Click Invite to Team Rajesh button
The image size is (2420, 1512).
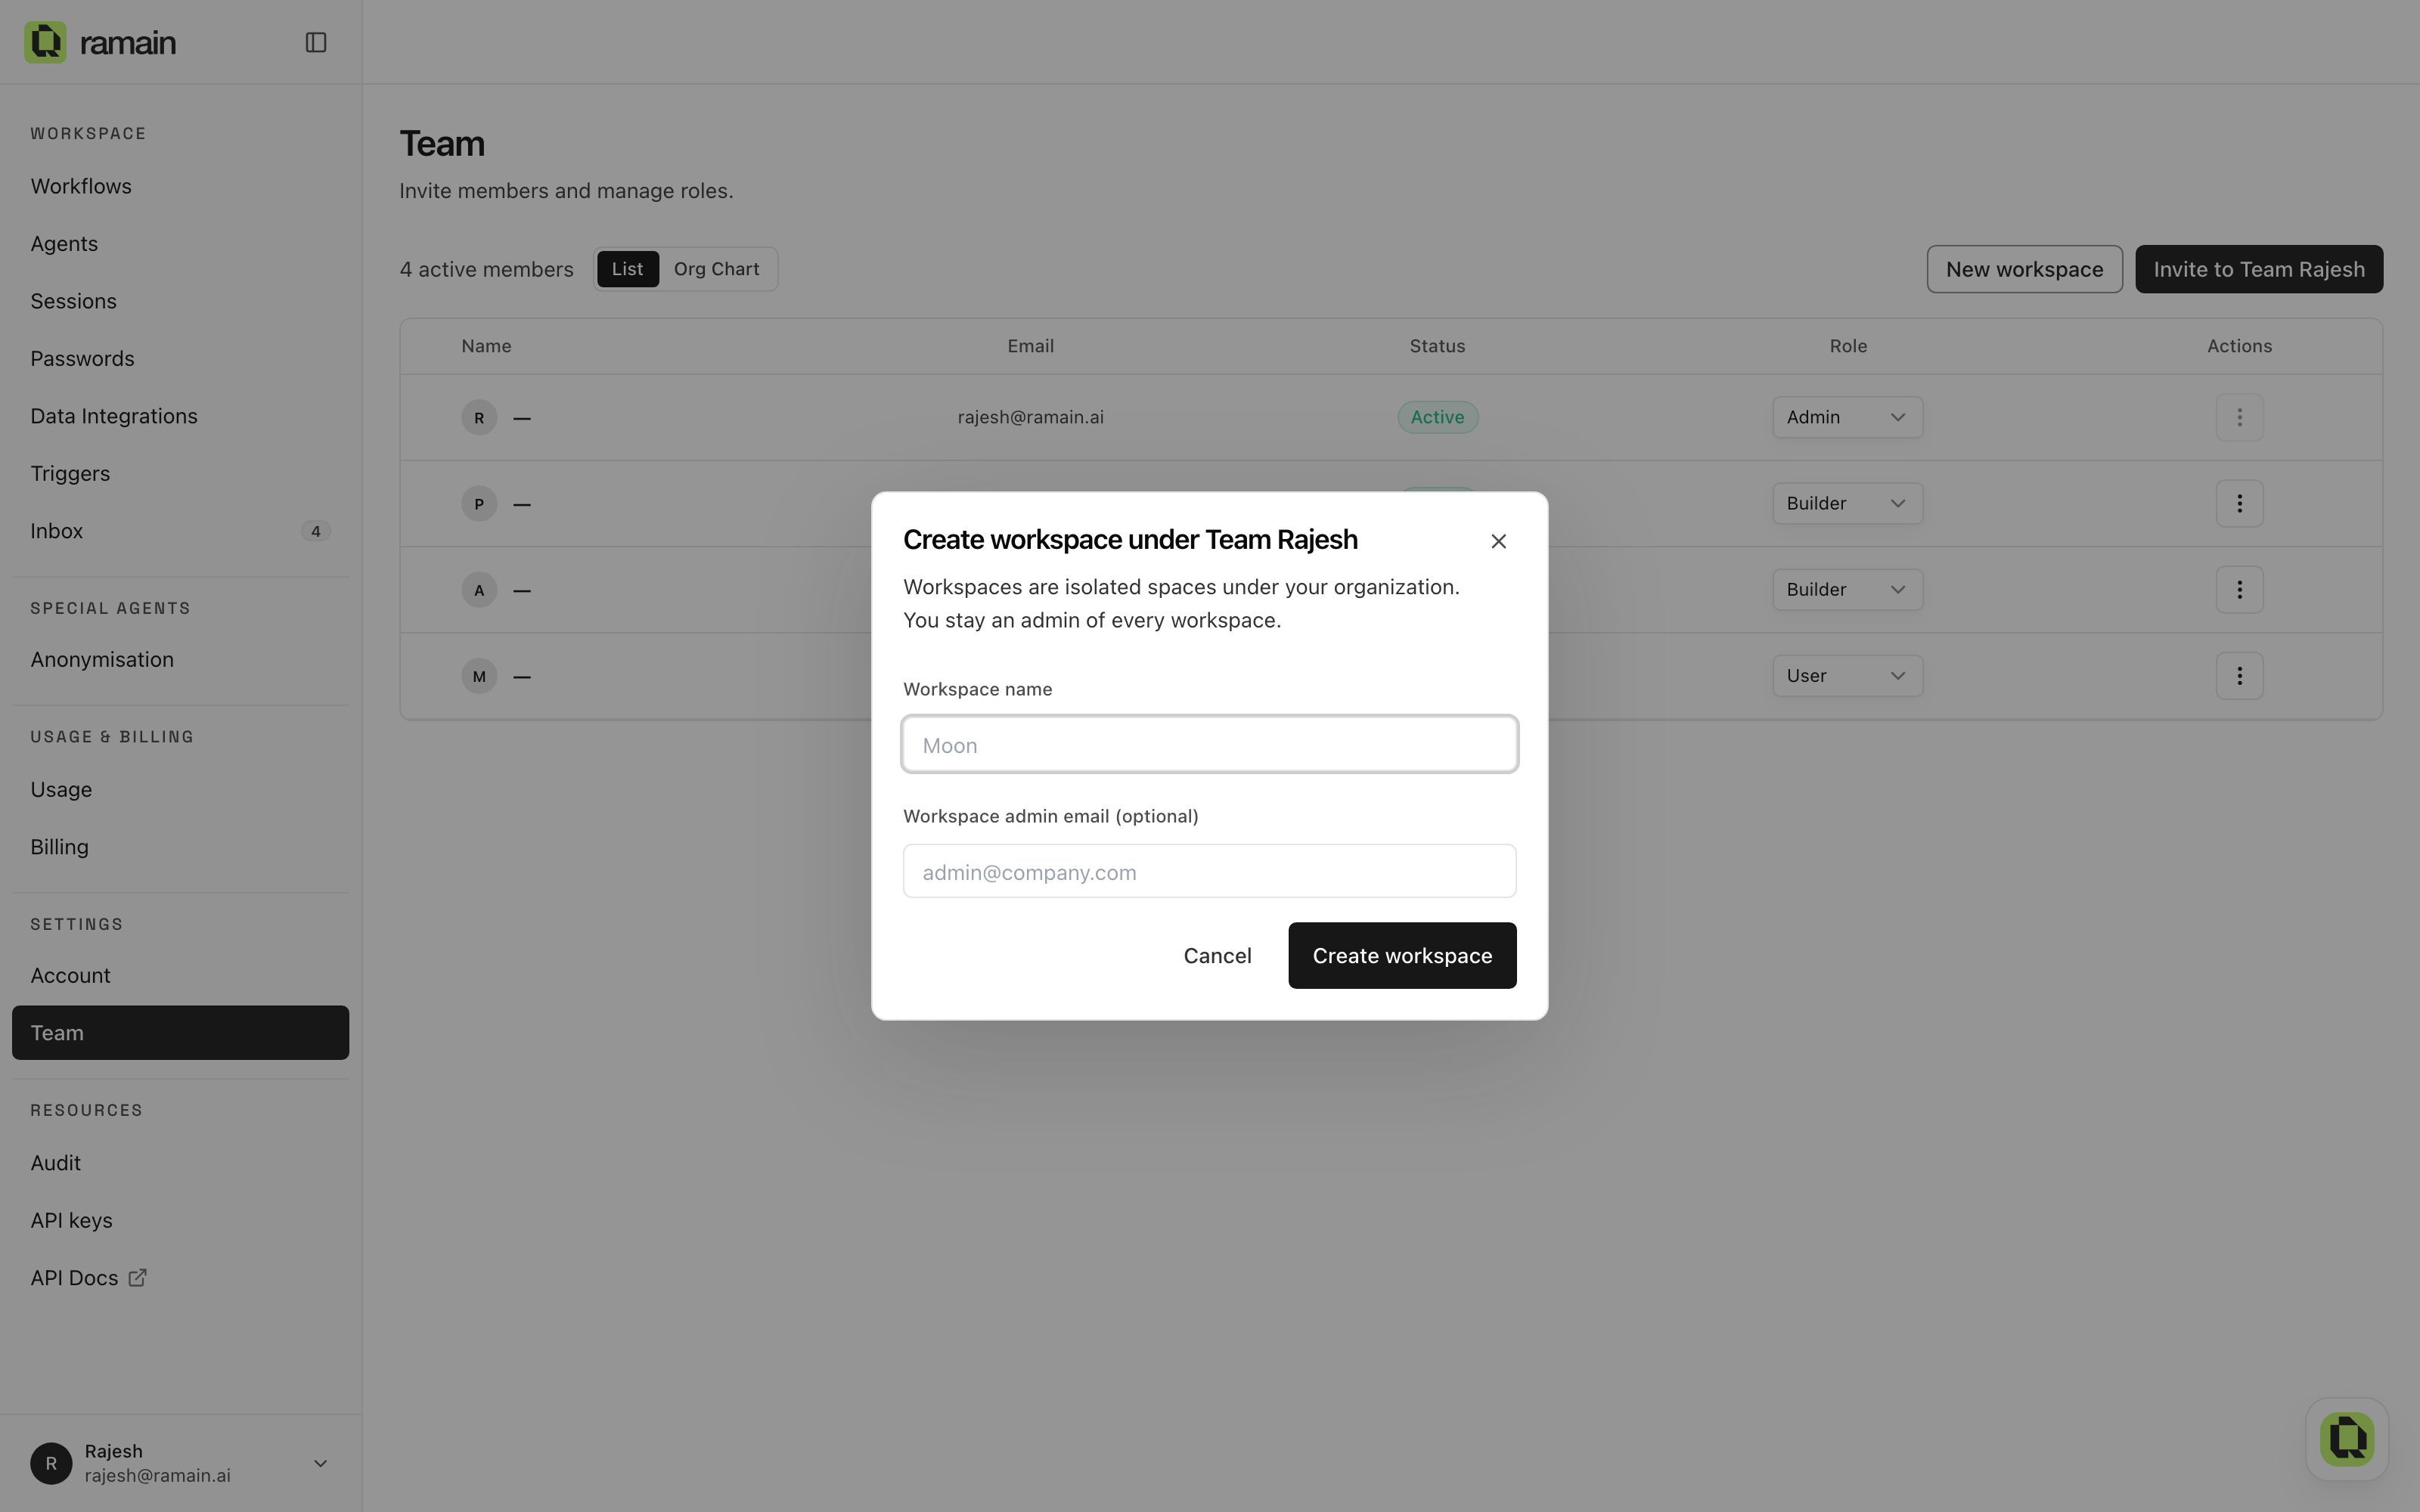(x=2259, y=269)
